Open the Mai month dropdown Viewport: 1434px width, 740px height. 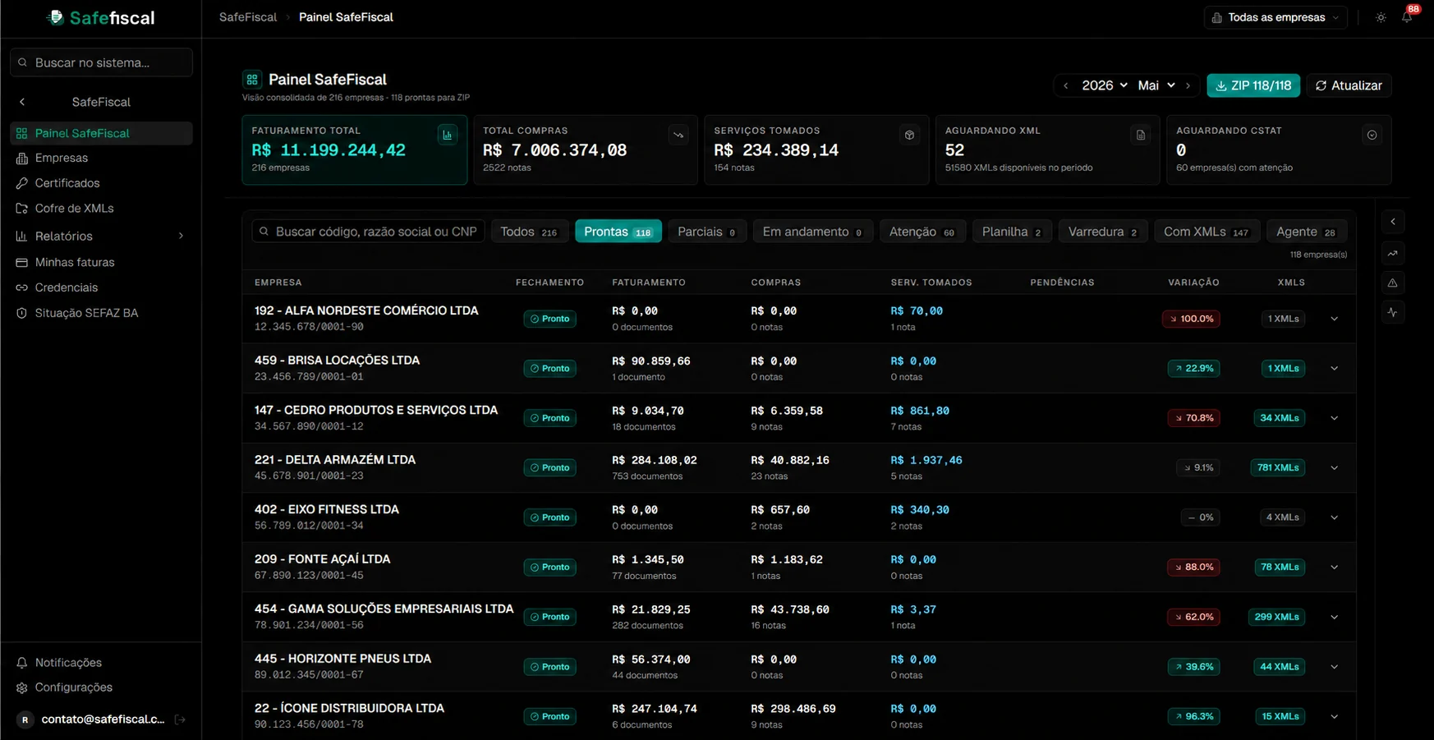[1156, 85]
